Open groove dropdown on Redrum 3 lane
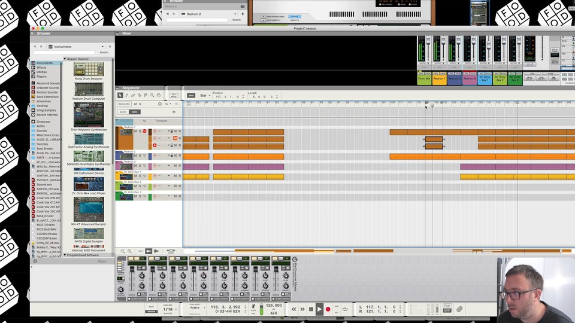This screenshot has height=323, width=575. pyautogui.click(x=169, y=166)
